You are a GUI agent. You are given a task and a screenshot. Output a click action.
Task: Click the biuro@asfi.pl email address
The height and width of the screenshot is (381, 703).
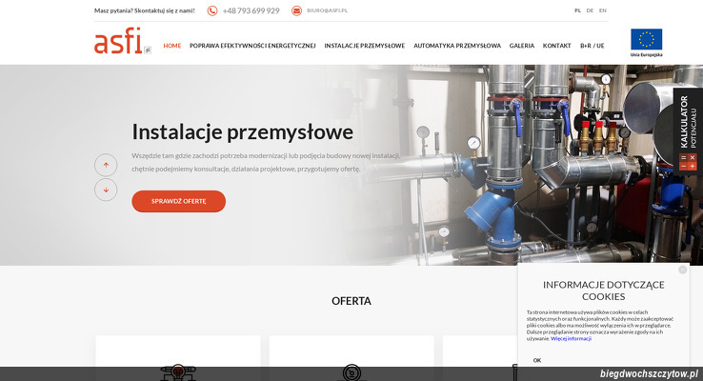(x=327, y=10)
